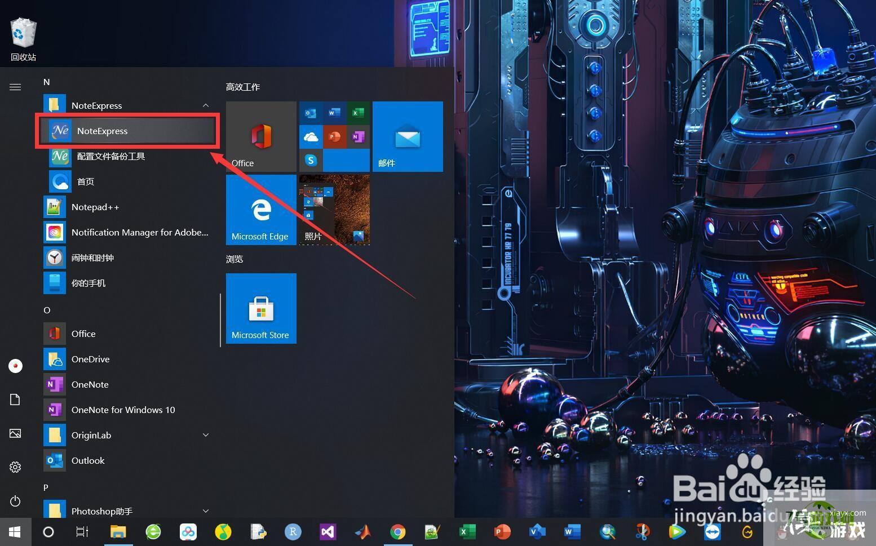Open 配置文件备份工具 under NoteExpress
The image size is (876, 546).
pyautogui.click(x=127, y=156)
